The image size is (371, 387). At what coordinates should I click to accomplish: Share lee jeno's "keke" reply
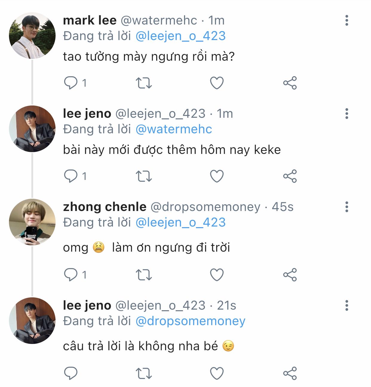pos(290,176)
